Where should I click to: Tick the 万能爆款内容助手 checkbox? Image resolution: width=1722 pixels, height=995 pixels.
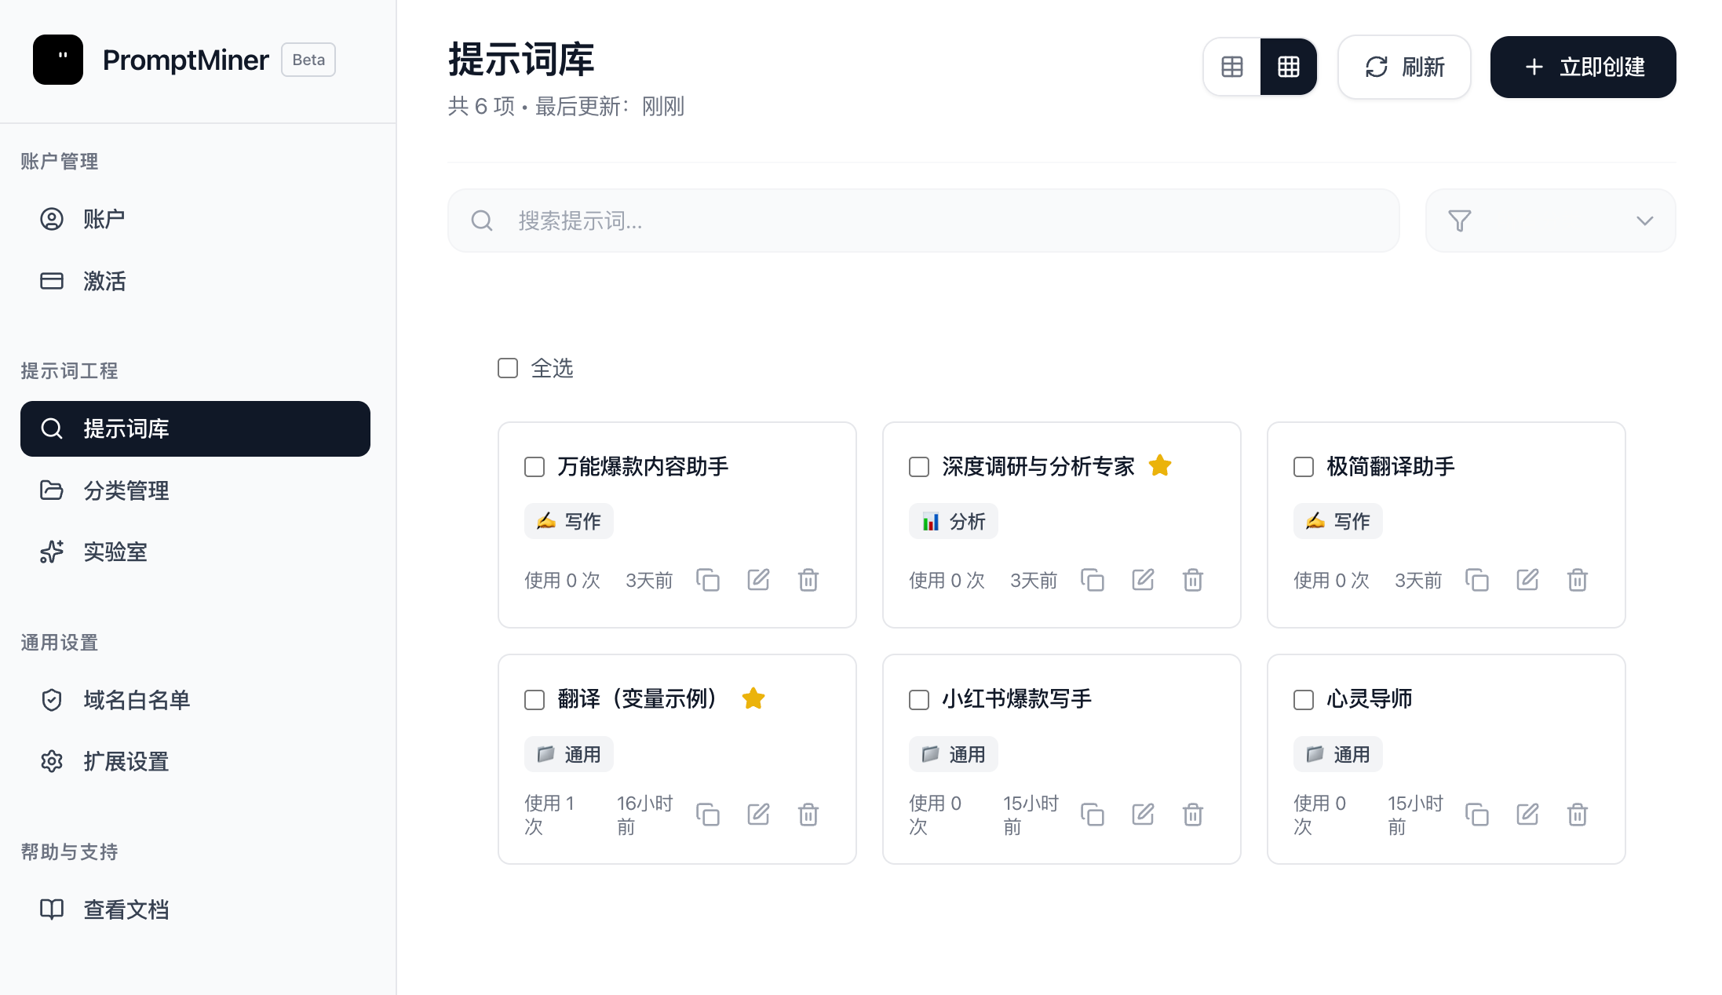coord(534,467)
